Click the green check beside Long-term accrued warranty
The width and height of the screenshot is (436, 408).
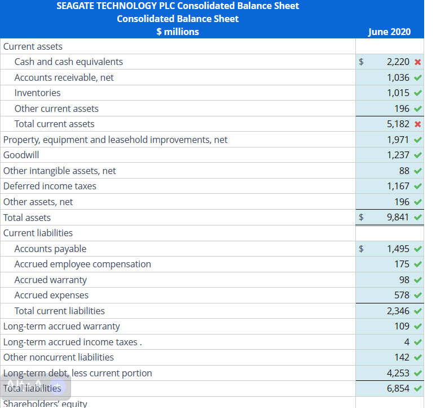(417, 326)
